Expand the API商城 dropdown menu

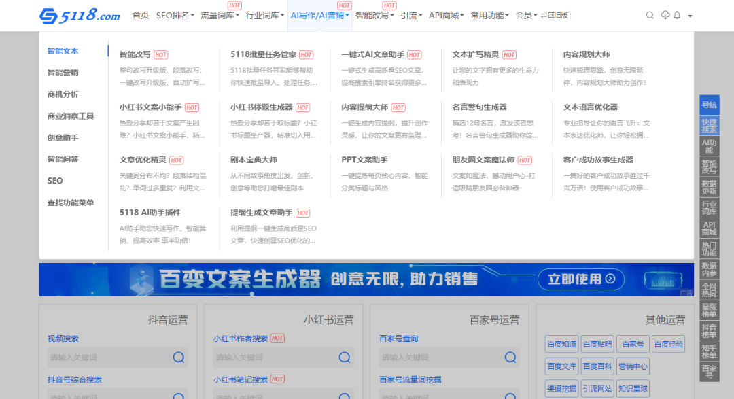click(446, 16)
